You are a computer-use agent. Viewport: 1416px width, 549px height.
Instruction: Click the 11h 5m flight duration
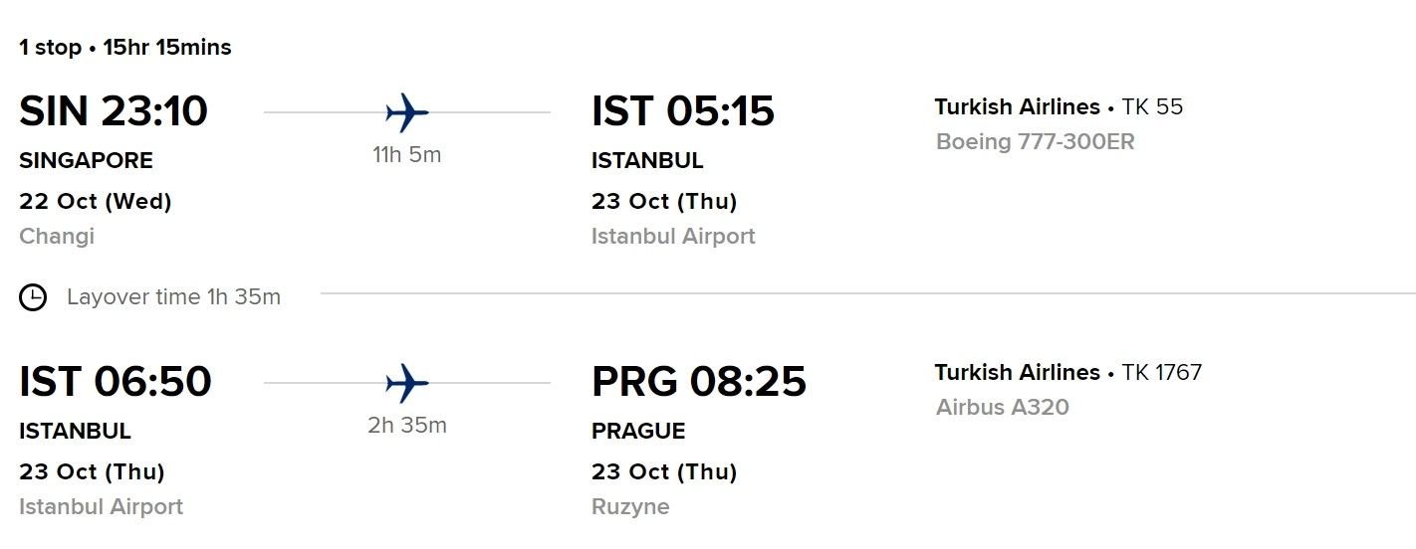407,155
